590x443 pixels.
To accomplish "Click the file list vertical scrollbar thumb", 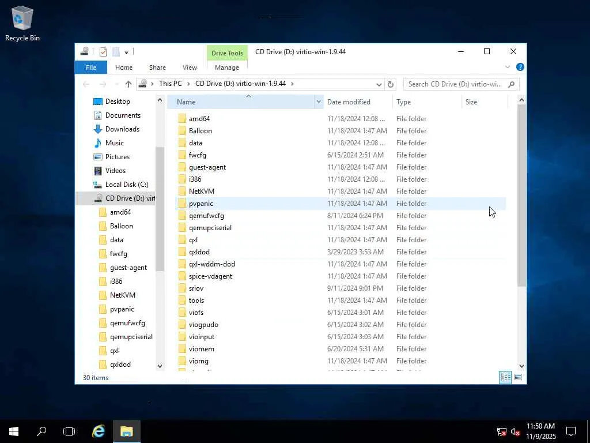I will (x=521, y=196).
